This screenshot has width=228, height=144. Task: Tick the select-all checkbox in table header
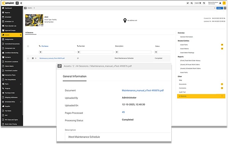(28, 46)
